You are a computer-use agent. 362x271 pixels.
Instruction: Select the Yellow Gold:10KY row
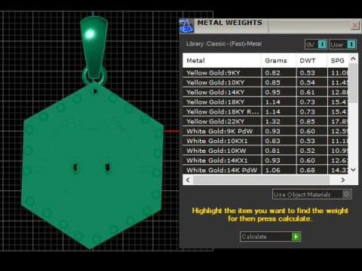point(265,83)
